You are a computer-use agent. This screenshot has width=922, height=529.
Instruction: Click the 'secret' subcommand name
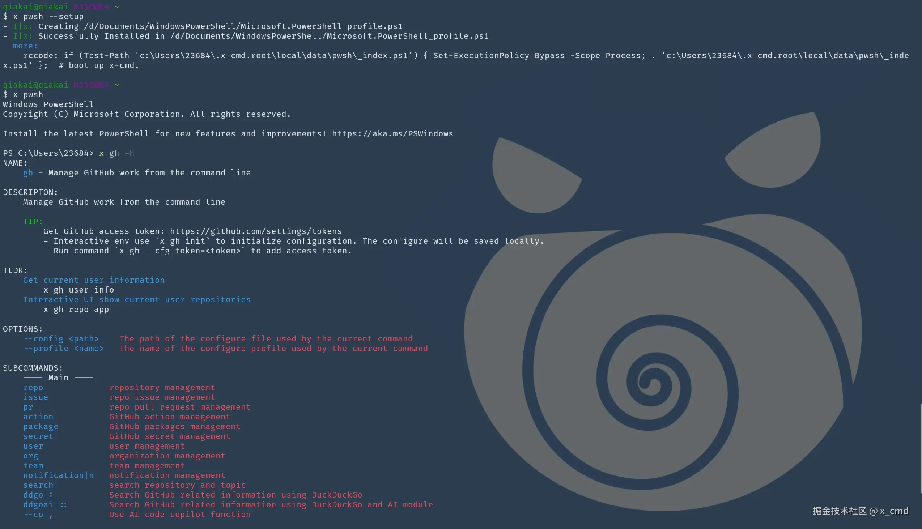[38, 436]
